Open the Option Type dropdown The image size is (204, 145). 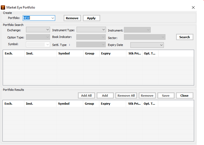(x=38, y=37)
